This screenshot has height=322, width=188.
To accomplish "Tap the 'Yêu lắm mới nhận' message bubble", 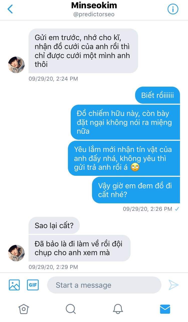I will (x=124, y=158).
